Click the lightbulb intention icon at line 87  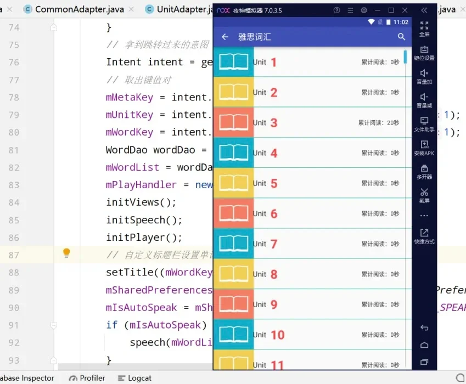point(66,254)
